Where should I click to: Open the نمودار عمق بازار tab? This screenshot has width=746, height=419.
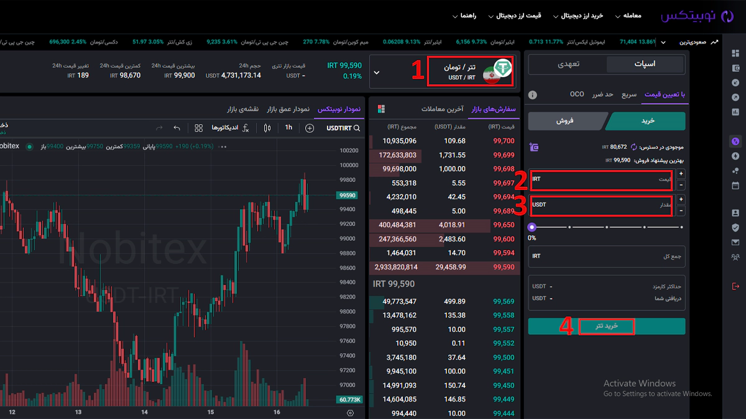pos(288,109)
